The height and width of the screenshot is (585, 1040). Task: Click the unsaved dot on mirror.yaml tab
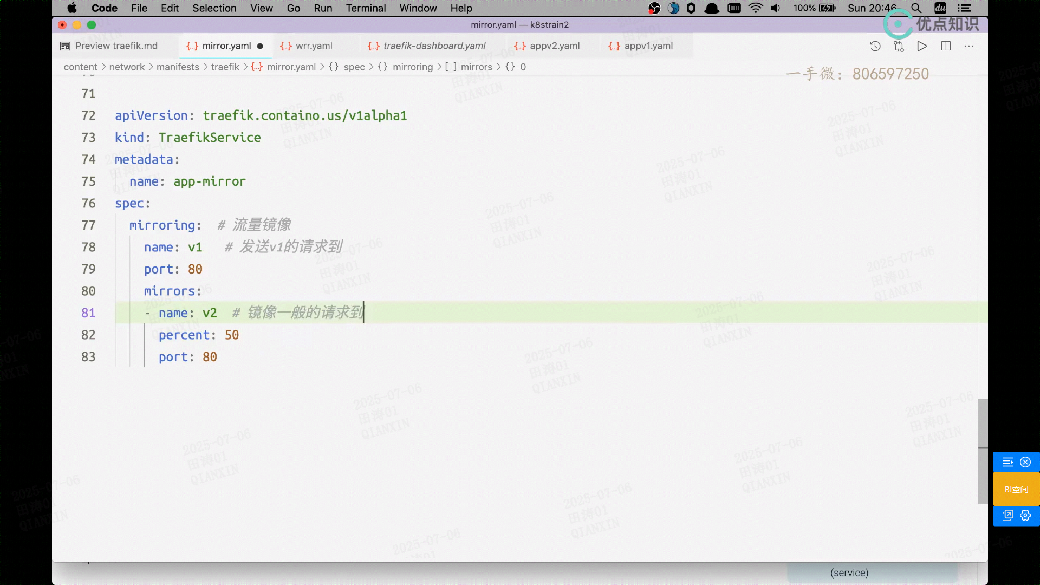260,46
